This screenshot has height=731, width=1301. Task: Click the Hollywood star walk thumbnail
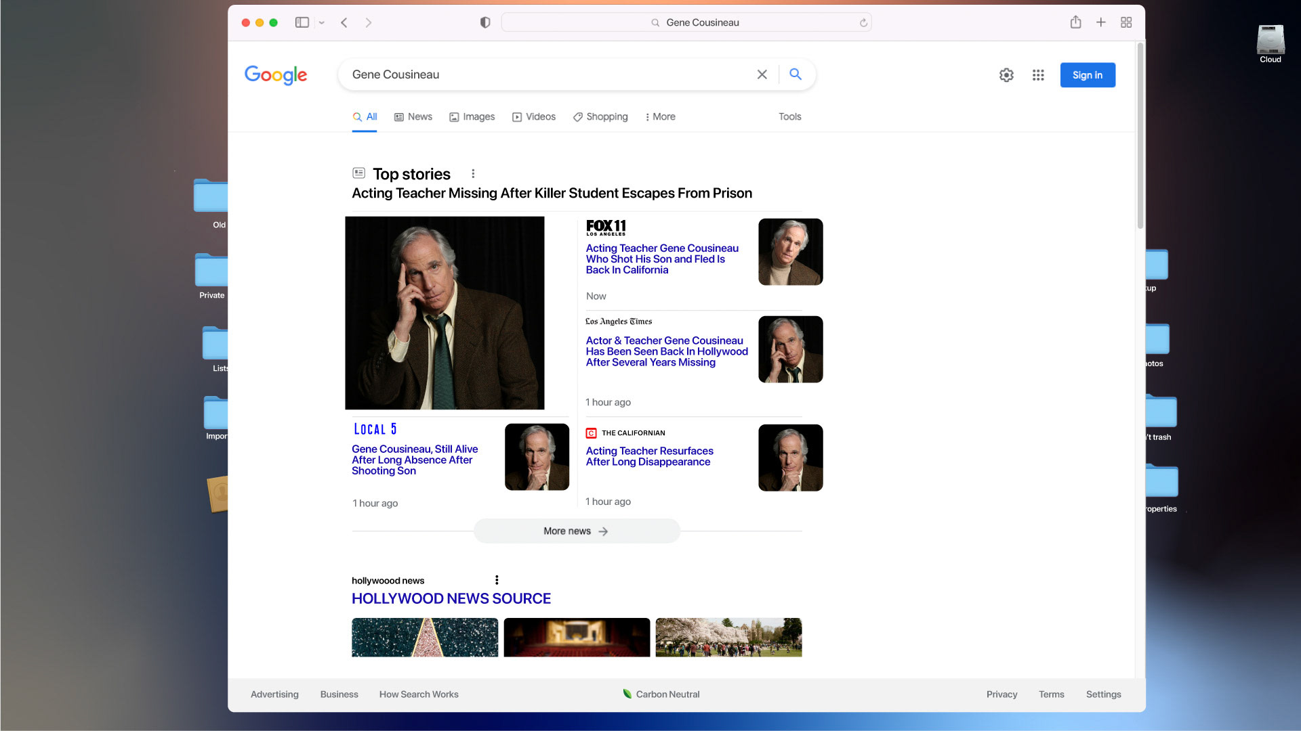coord(425,638)
